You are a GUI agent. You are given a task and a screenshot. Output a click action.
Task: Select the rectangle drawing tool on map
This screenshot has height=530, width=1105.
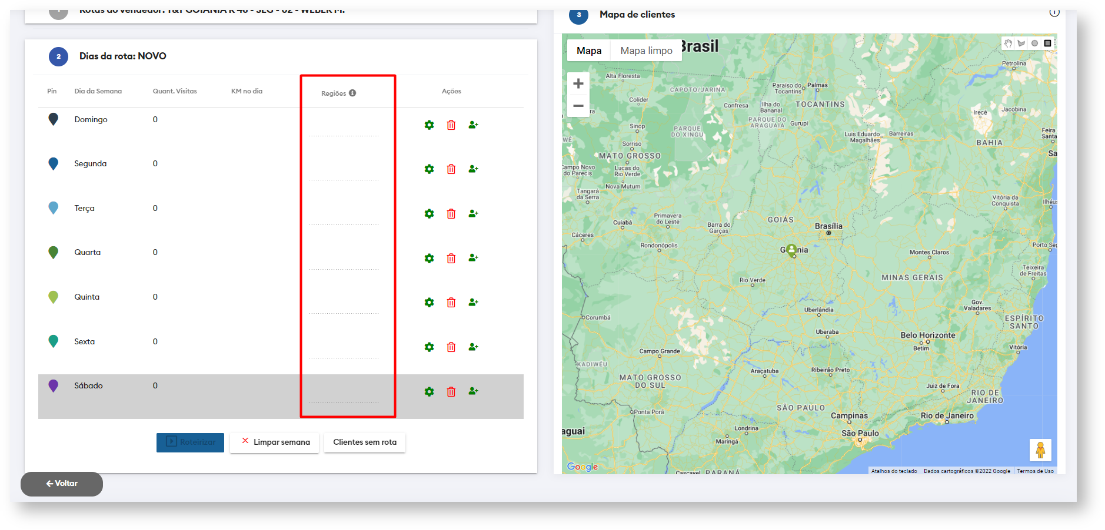tap(1047, 43)
